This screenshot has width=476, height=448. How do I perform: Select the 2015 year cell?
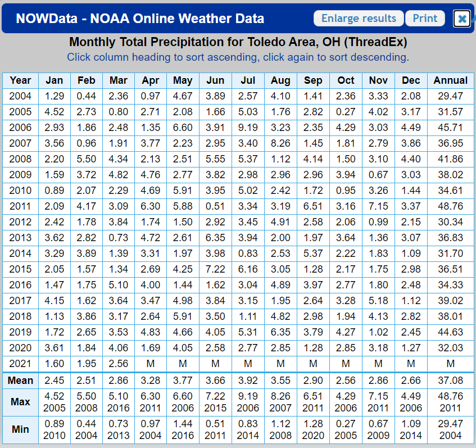(x=20, y=269)
